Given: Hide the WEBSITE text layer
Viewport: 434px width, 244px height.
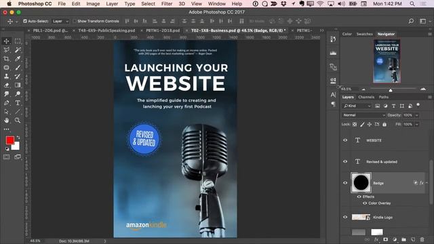Looking at the screenshot, I should (345, 140).
